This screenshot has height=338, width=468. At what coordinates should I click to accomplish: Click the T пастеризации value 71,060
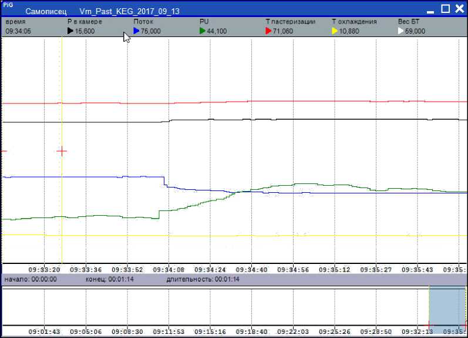click(x=283, y=31)
